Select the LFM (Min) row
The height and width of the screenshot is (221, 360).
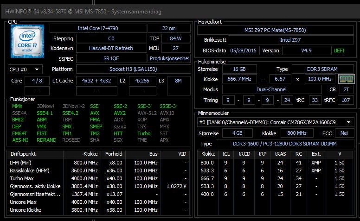pos(99,163)
